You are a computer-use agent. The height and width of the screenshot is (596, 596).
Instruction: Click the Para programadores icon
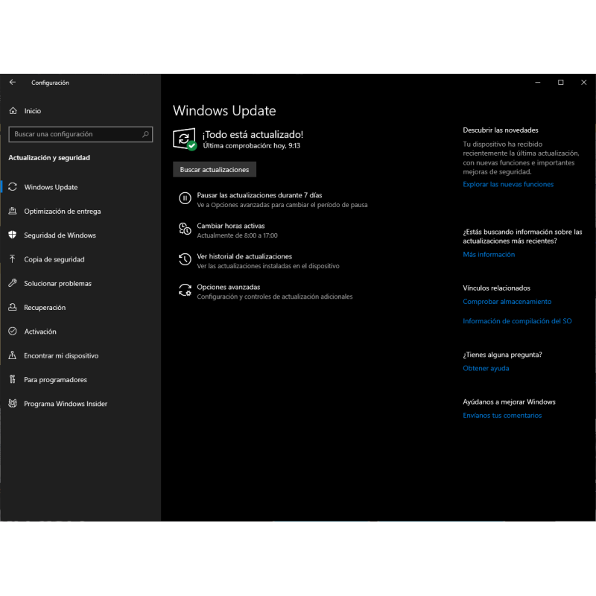(x=13, y=379)
